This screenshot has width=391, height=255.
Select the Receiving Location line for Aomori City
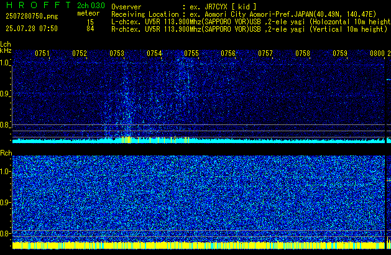(244, 14)
